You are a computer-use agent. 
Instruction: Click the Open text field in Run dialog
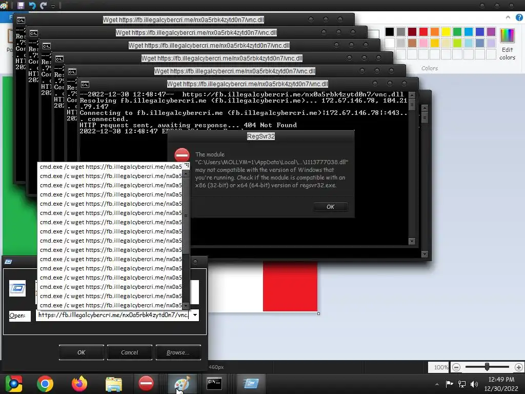(113, 315)
